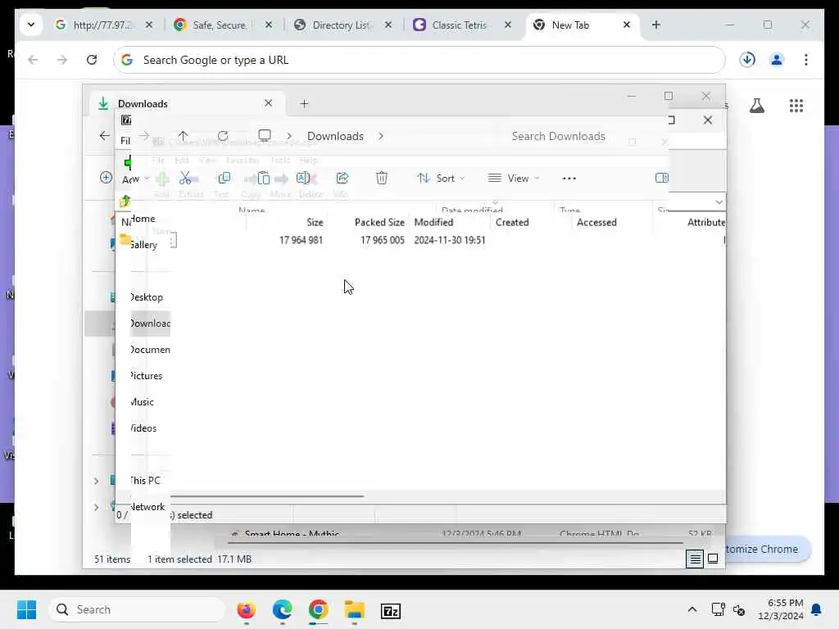Expand chevron after Downloads in breadcrumb
This screenshot has width=839, height=629.
pyautogui.click(x=380, y=136)
